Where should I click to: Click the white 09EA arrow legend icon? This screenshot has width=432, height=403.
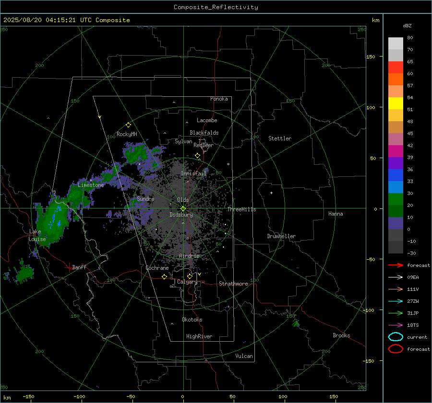click(396, 277)
